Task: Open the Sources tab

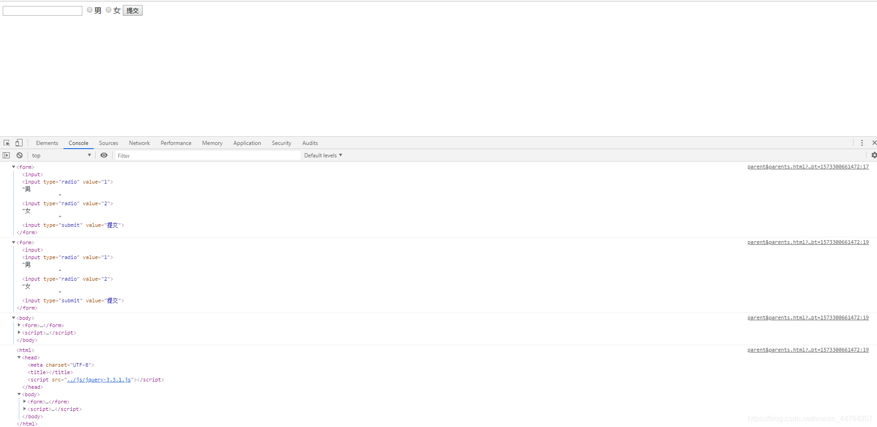Action: point(109,143)
